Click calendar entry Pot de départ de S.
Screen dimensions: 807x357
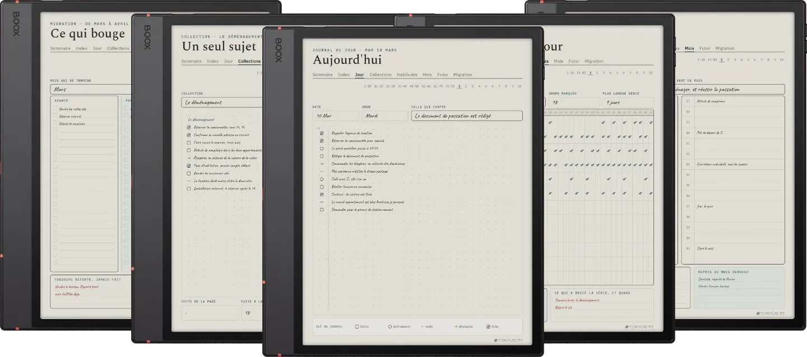point(710,133)
